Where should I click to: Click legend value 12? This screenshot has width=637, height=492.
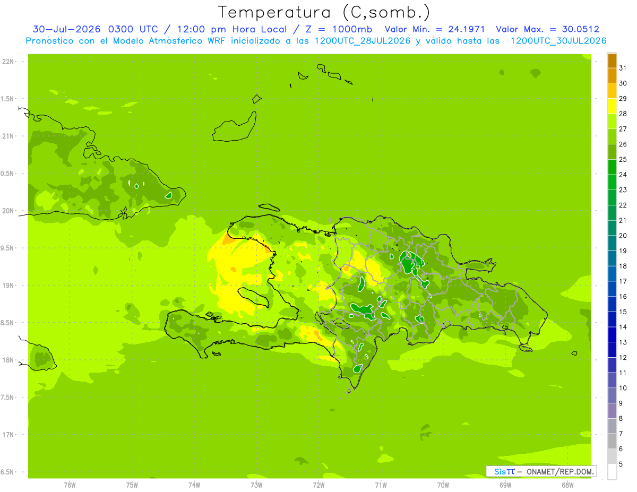pos(623,358)
